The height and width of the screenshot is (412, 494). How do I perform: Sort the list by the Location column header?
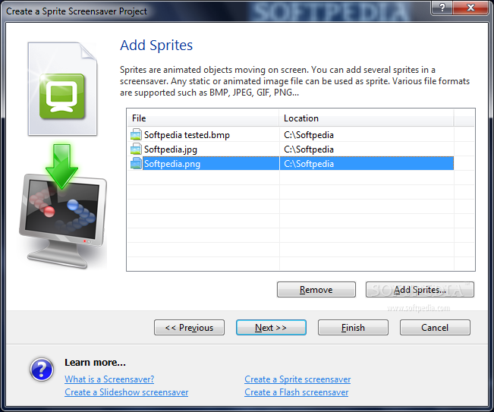tap(367, 118)
